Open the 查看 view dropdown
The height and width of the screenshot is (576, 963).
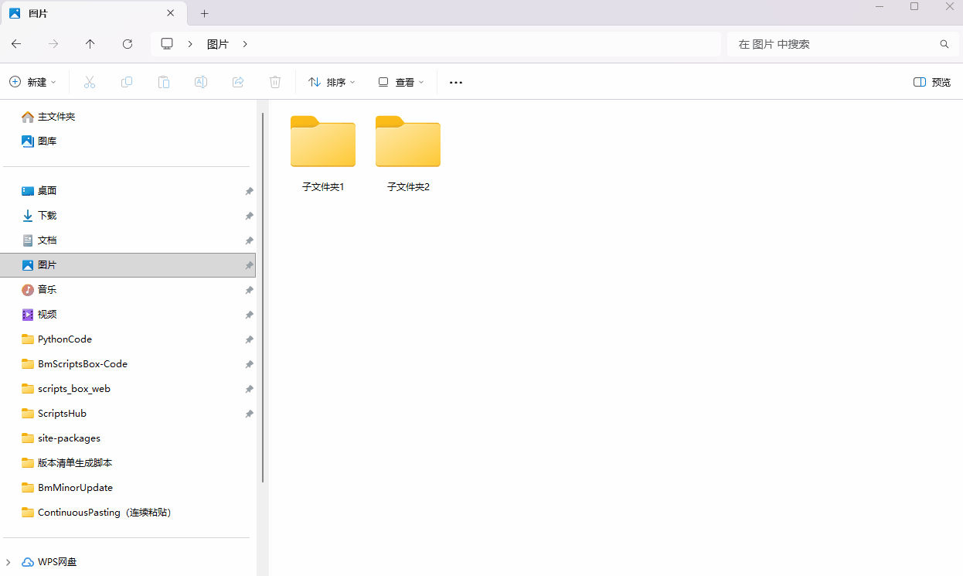tap(401, 82)
